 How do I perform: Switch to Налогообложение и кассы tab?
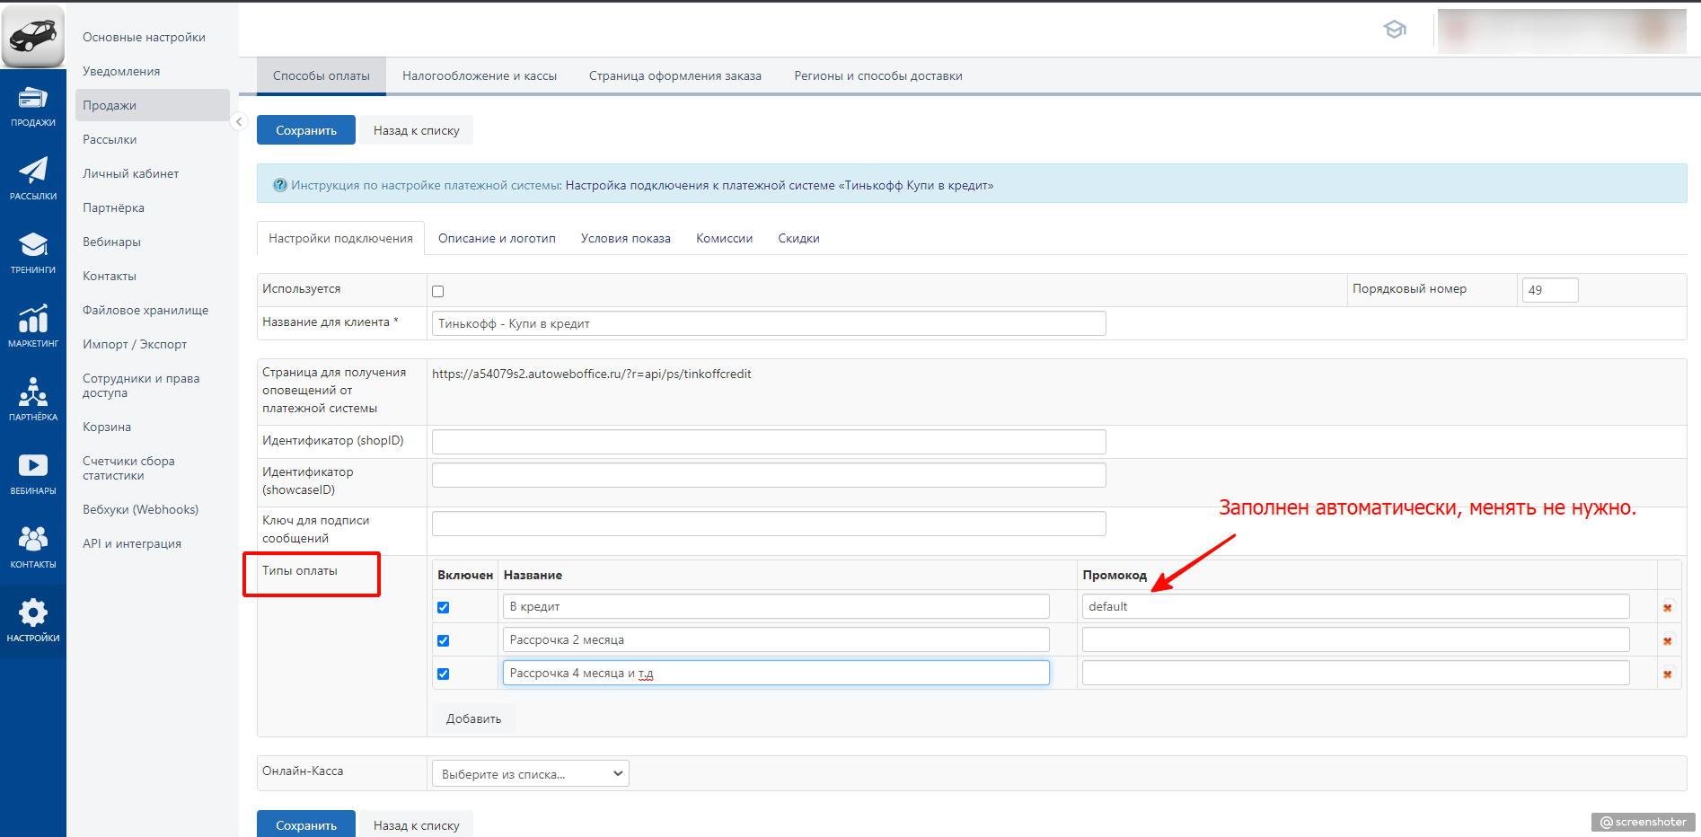(479, 76)
